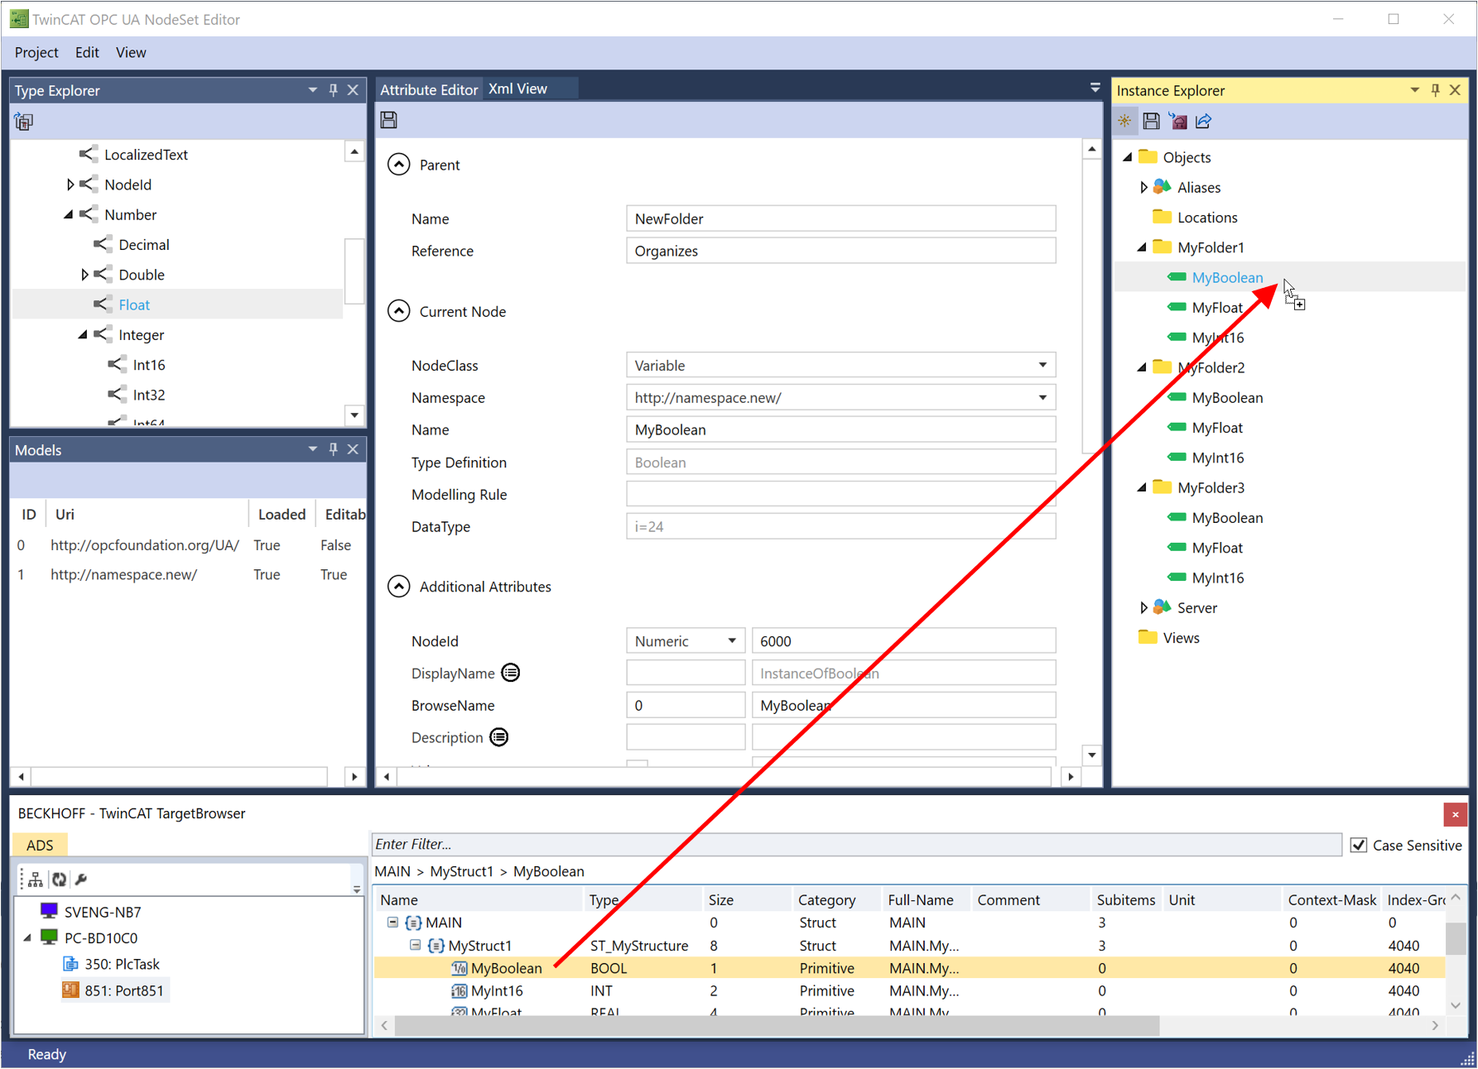Click the Locations folder icon
The width and height of the screenshot is (1478, 1069).
click(x=1163, y=217)
